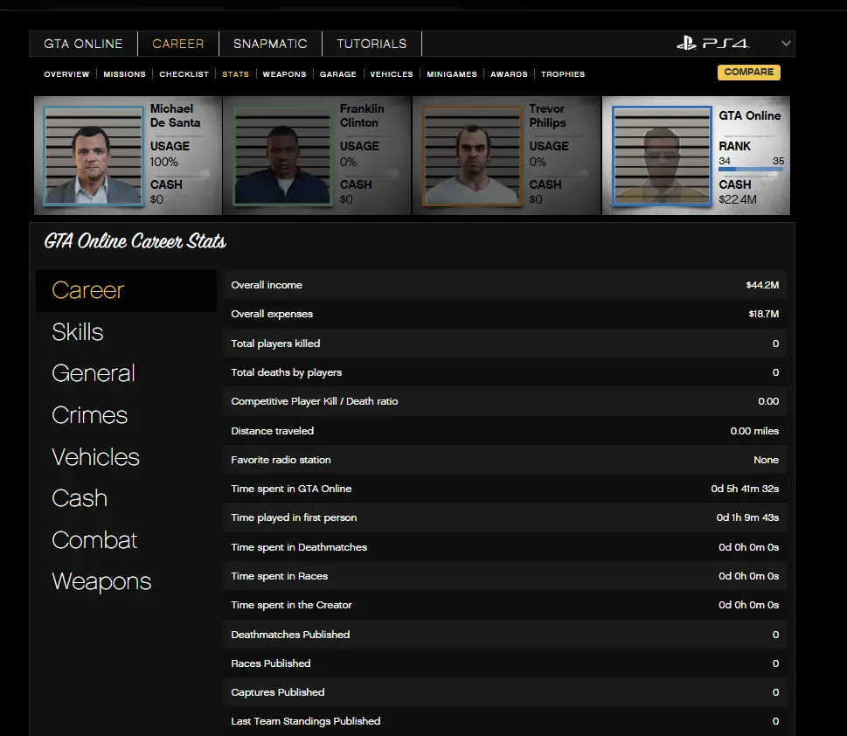Image resolution: width=847 pixels, height=736 pixels.
Task: Click the PS4 platform logo
Action: (x=712, y=44)
